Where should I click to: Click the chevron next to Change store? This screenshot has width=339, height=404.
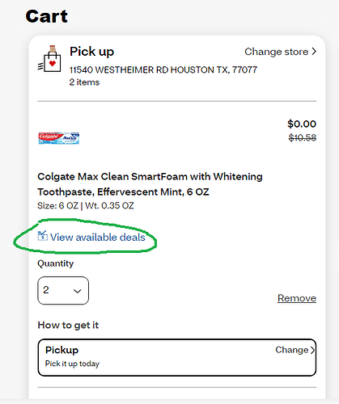tap(314, 52)
